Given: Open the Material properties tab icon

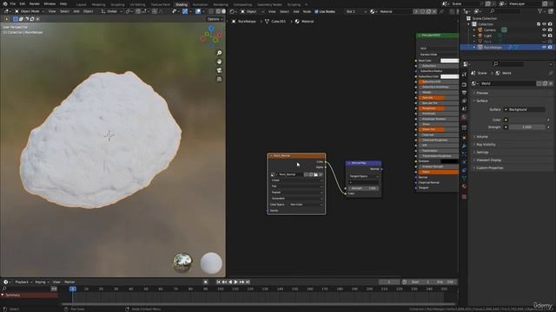Looking at the screenshot, I should coord(464,186).
